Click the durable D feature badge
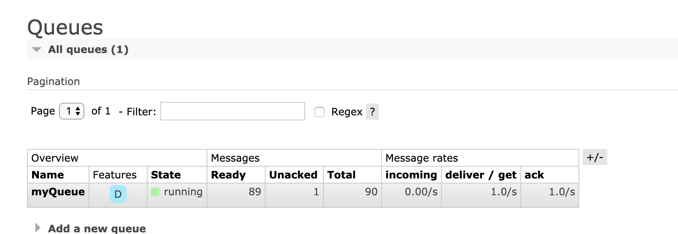The height and width of the screenshot is (234, 678). [x=118, y=194]
